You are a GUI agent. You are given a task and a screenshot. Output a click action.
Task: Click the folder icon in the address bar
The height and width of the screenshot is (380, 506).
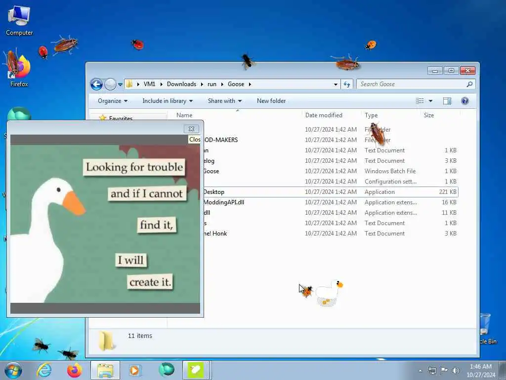pos(129,84)
